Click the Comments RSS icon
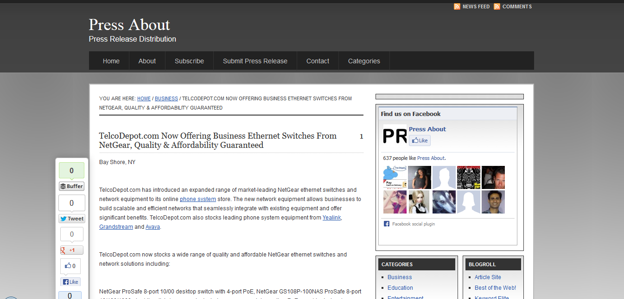624x299 pixels. (497, 6)
